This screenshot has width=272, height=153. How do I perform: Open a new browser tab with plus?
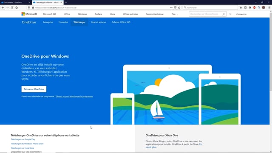66,3
